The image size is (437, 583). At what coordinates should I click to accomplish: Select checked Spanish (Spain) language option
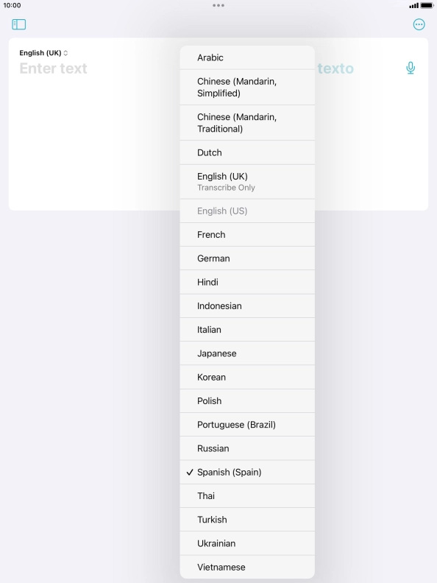point(247,472)
